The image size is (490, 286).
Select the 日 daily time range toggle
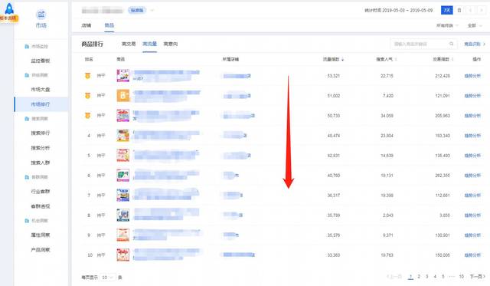(459, 10)
